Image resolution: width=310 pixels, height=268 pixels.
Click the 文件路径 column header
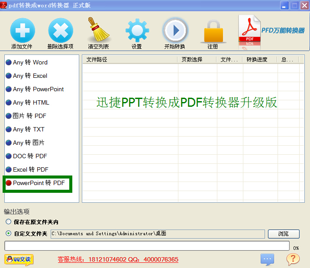[130, 59]
